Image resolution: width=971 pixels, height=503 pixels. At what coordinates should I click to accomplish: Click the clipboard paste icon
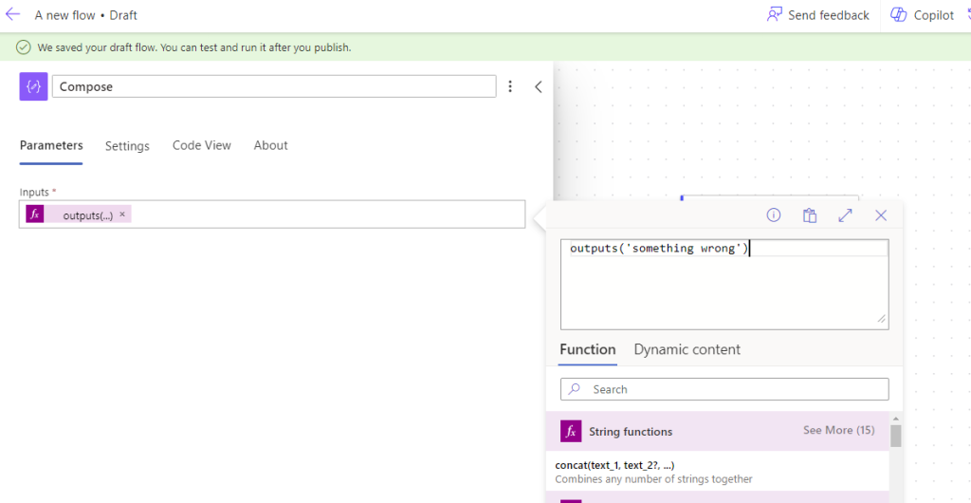(x=810, y=214)
